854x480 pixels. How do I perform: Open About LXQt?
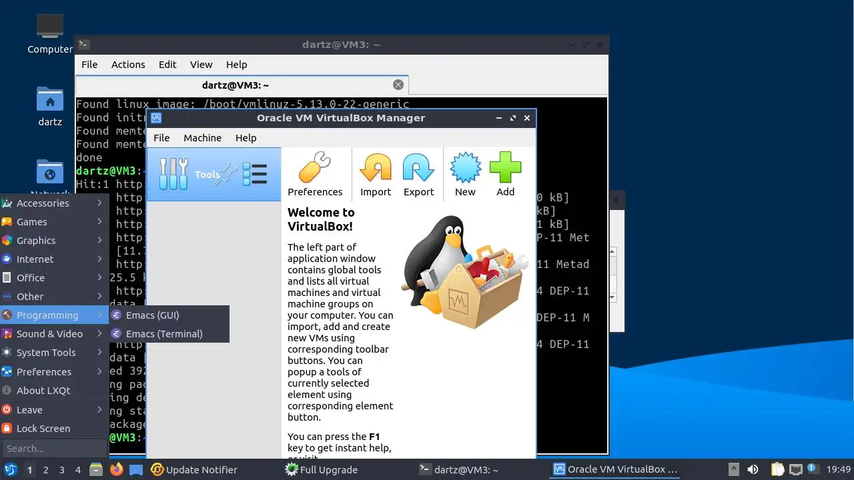pos(54,390)
